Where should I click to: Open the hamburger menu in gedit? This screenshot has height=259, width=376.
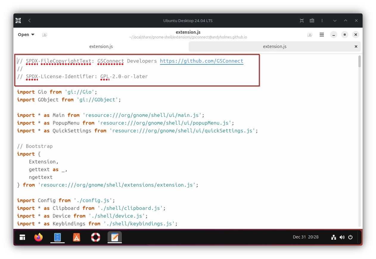click(322, 35)
